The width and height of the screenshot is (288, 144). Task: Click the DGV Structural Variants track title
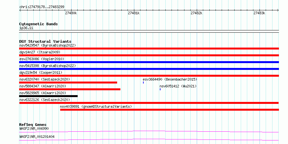point(45,41)
